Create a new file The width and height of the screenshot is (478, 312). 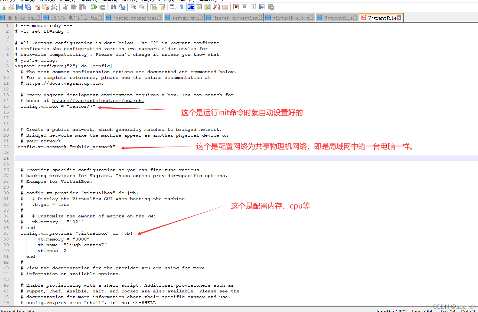[3, 7]
